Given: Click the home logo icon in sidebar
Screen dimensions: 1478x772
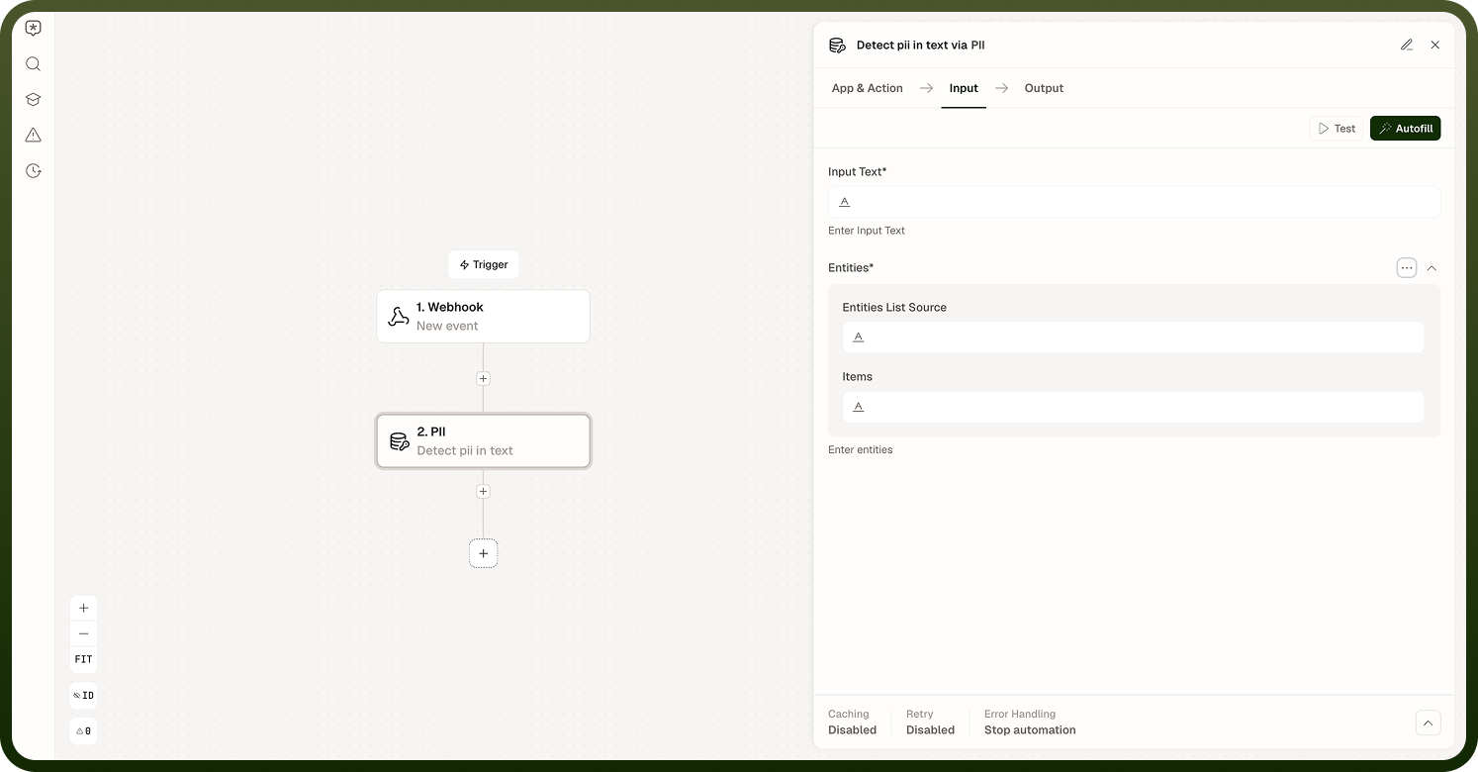Looking at the screenshot, I should (x=33, y=29).
